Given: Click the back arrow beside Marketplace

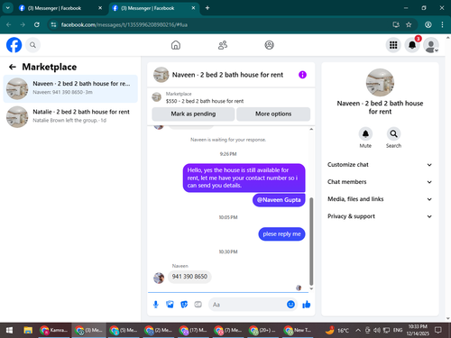Looking at the screenshot, I should click(13, 67).
